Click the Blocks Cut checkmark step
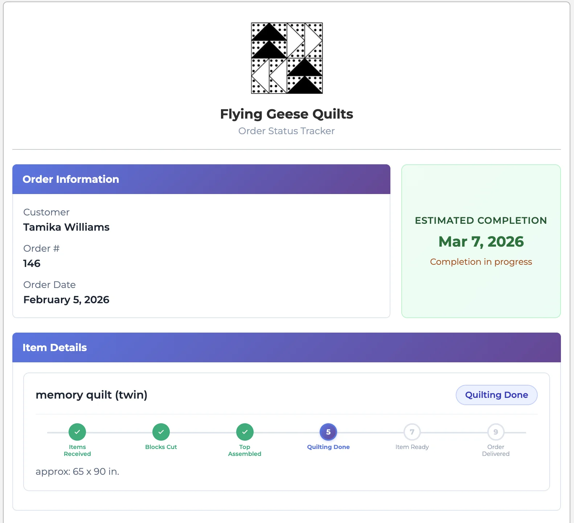 (x=161, y=432)
